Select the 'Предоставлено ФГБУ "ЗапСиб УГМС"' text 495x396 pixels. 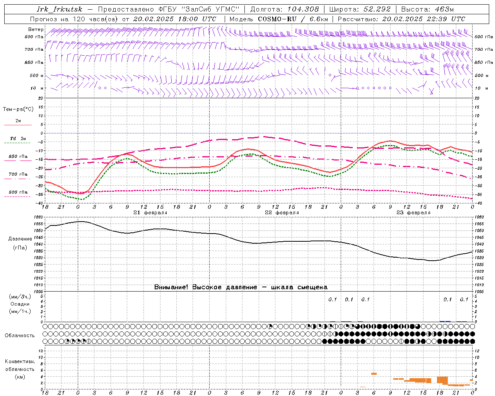pyautogui.click(x=169, y=9)
